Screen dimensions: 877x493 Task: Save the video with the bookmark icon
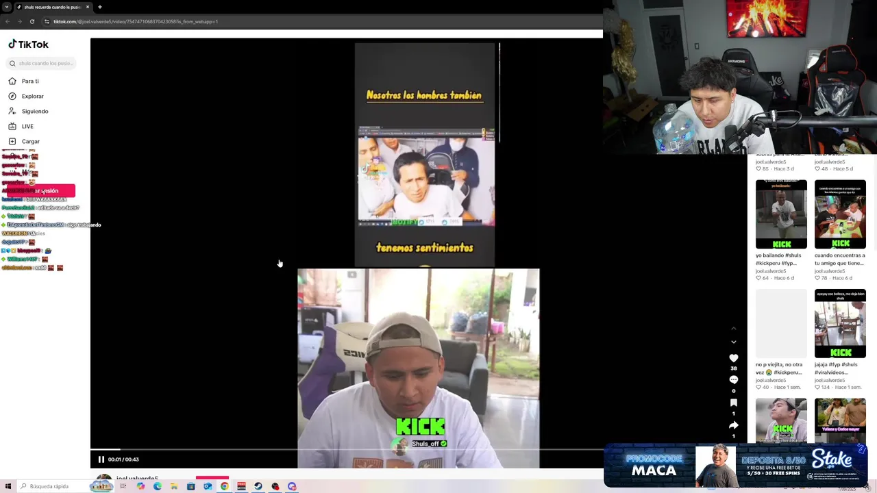(x=734, y=403)
